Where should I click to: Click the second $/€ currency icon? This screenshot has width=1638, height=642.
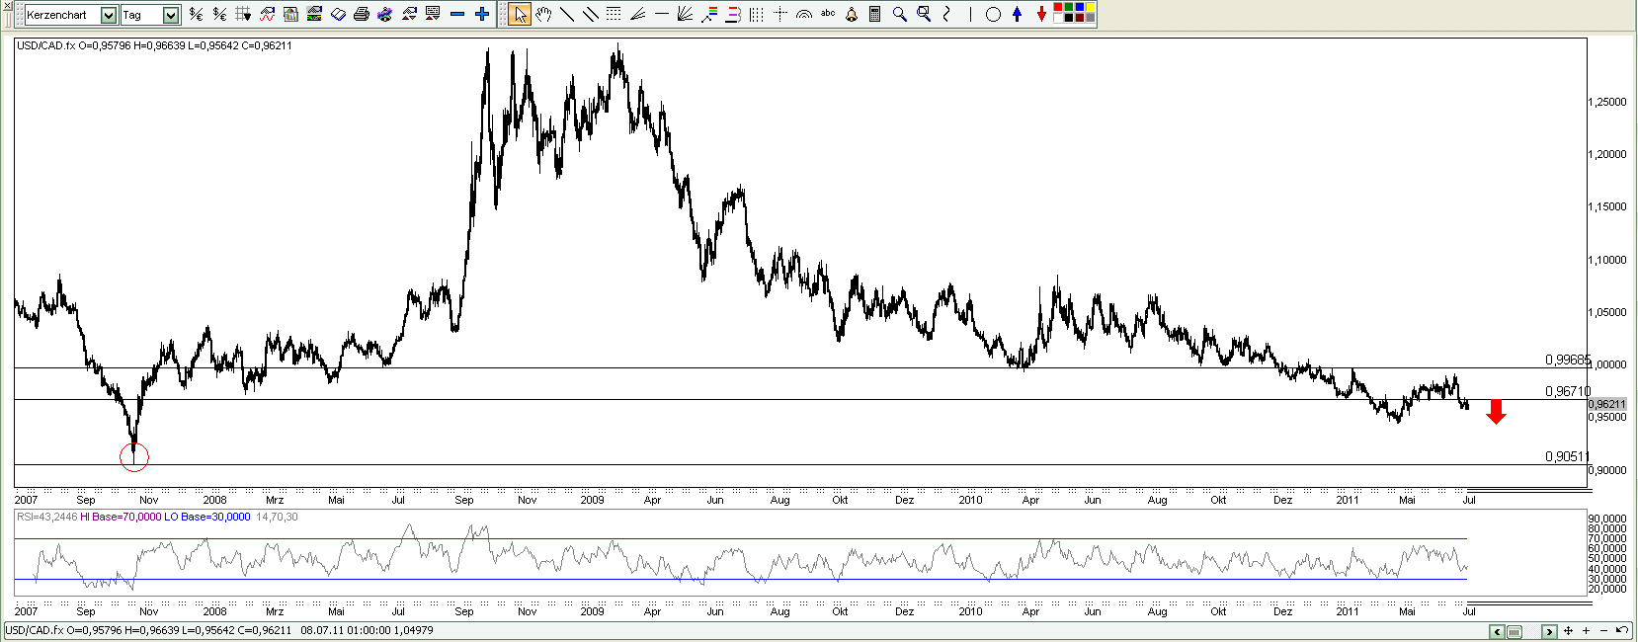(219, 14)
